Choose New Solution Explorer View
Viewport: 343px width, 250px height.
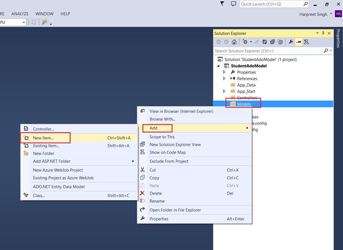[175, 145]
